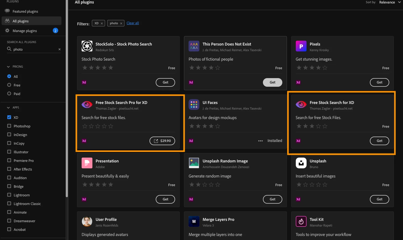Get the Pixels plugin
The height and width of the screenshot is (240, 403).
click(379, 82)
